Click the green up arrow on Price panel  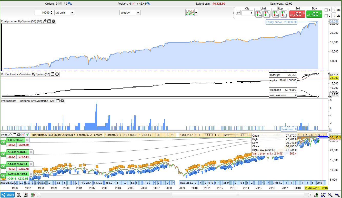tap(27, 135)
